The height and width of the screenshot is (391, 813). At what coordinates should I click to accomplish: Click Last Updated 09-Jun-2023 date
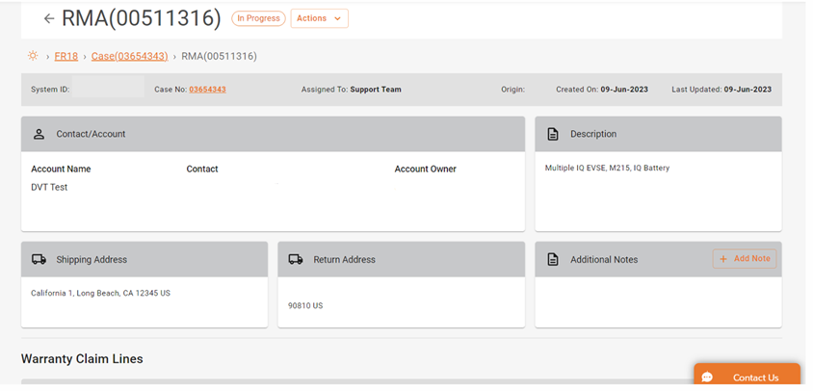tap(747, 90)
